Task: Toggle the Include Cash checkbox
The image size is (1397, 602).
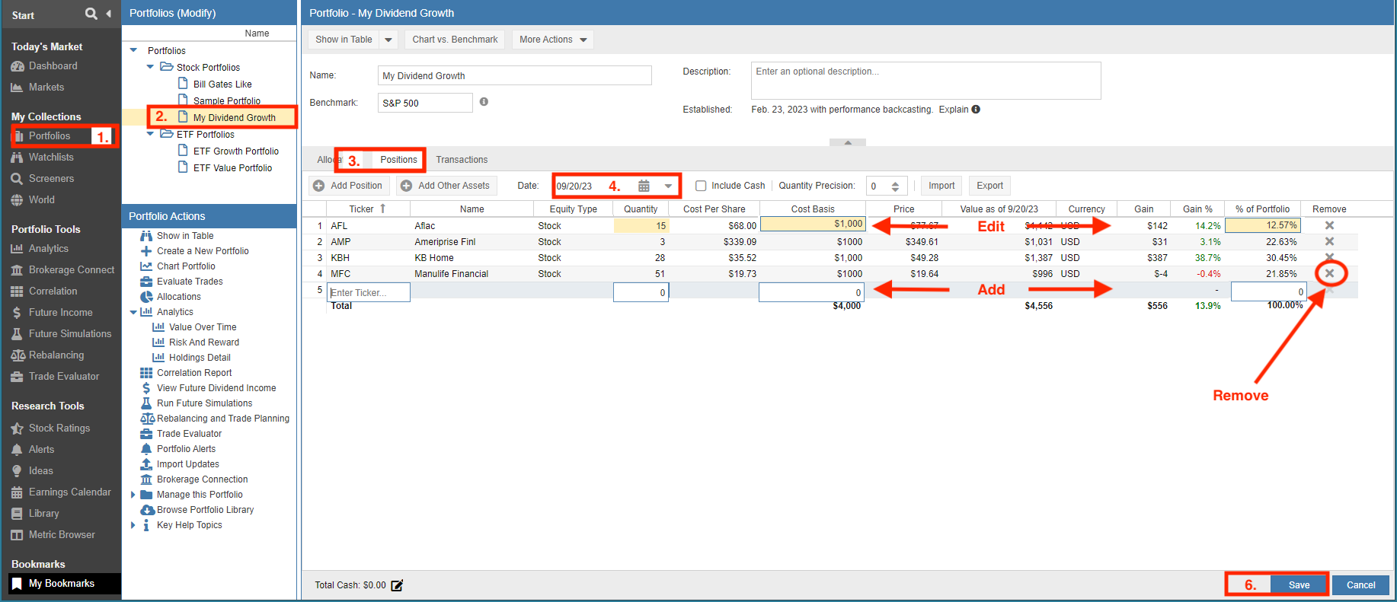Action: point(701,186)
